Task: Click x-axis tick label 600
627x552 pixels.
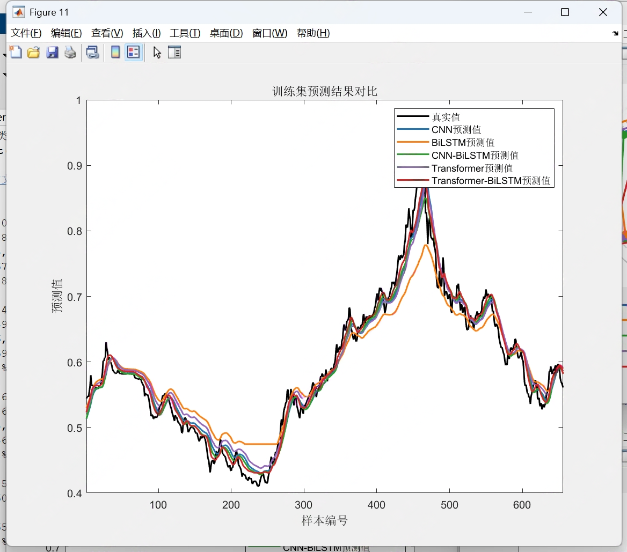Action: [522, 505]
